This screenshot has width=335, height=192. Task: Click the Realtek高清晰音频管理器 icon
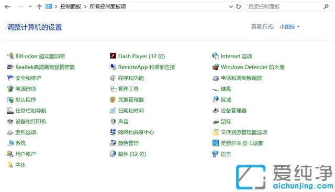(x=10, y=67)
